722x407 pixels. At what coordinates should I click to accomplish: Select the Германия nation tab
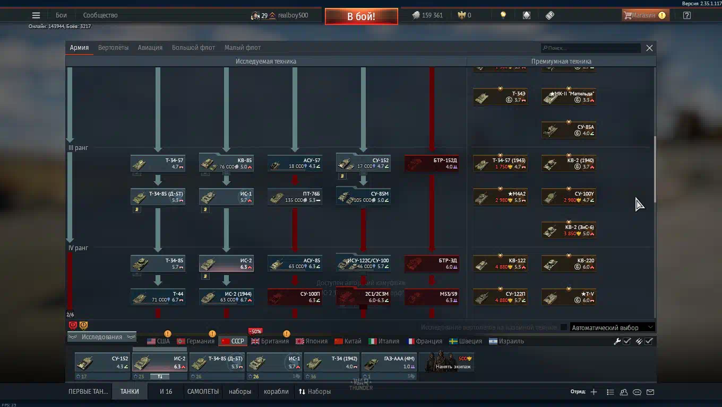[x=195, y=341]
